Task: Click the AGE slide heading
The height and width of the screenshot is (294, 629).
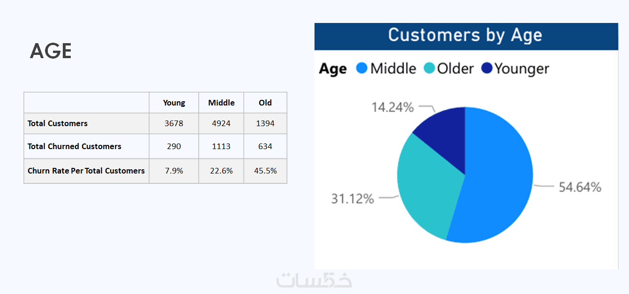Action: (51, 51)
